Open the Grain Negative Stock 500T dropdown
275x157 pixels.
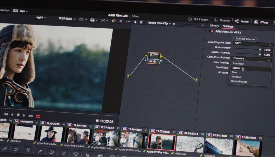coord(253,44)
